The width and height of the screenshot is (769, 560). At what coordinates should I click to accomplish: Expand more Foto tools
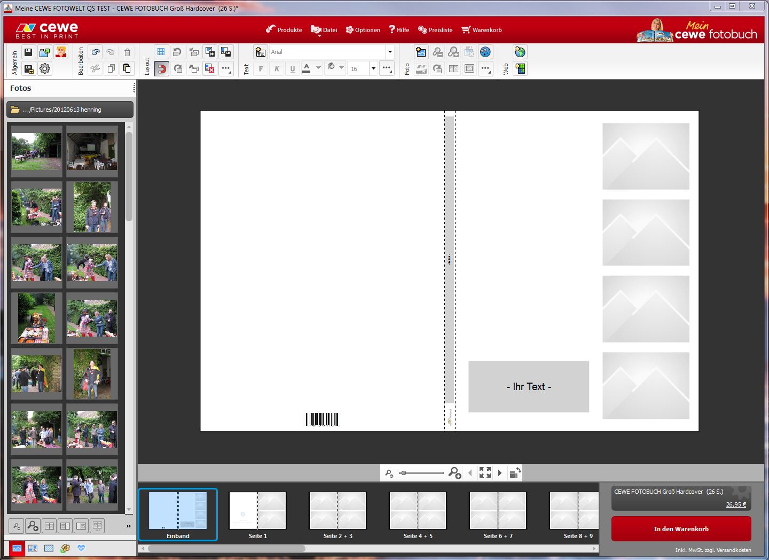click(x=485, y=68)
